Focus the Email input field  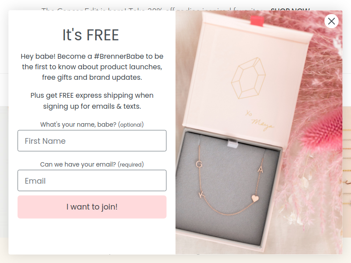click(92, 181)
